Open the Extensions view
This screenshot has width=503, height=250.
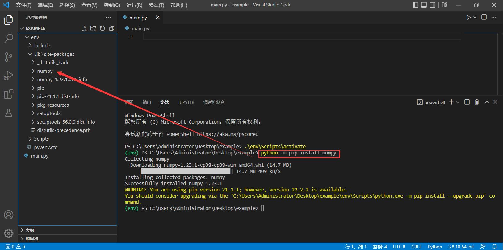(9, 94)
